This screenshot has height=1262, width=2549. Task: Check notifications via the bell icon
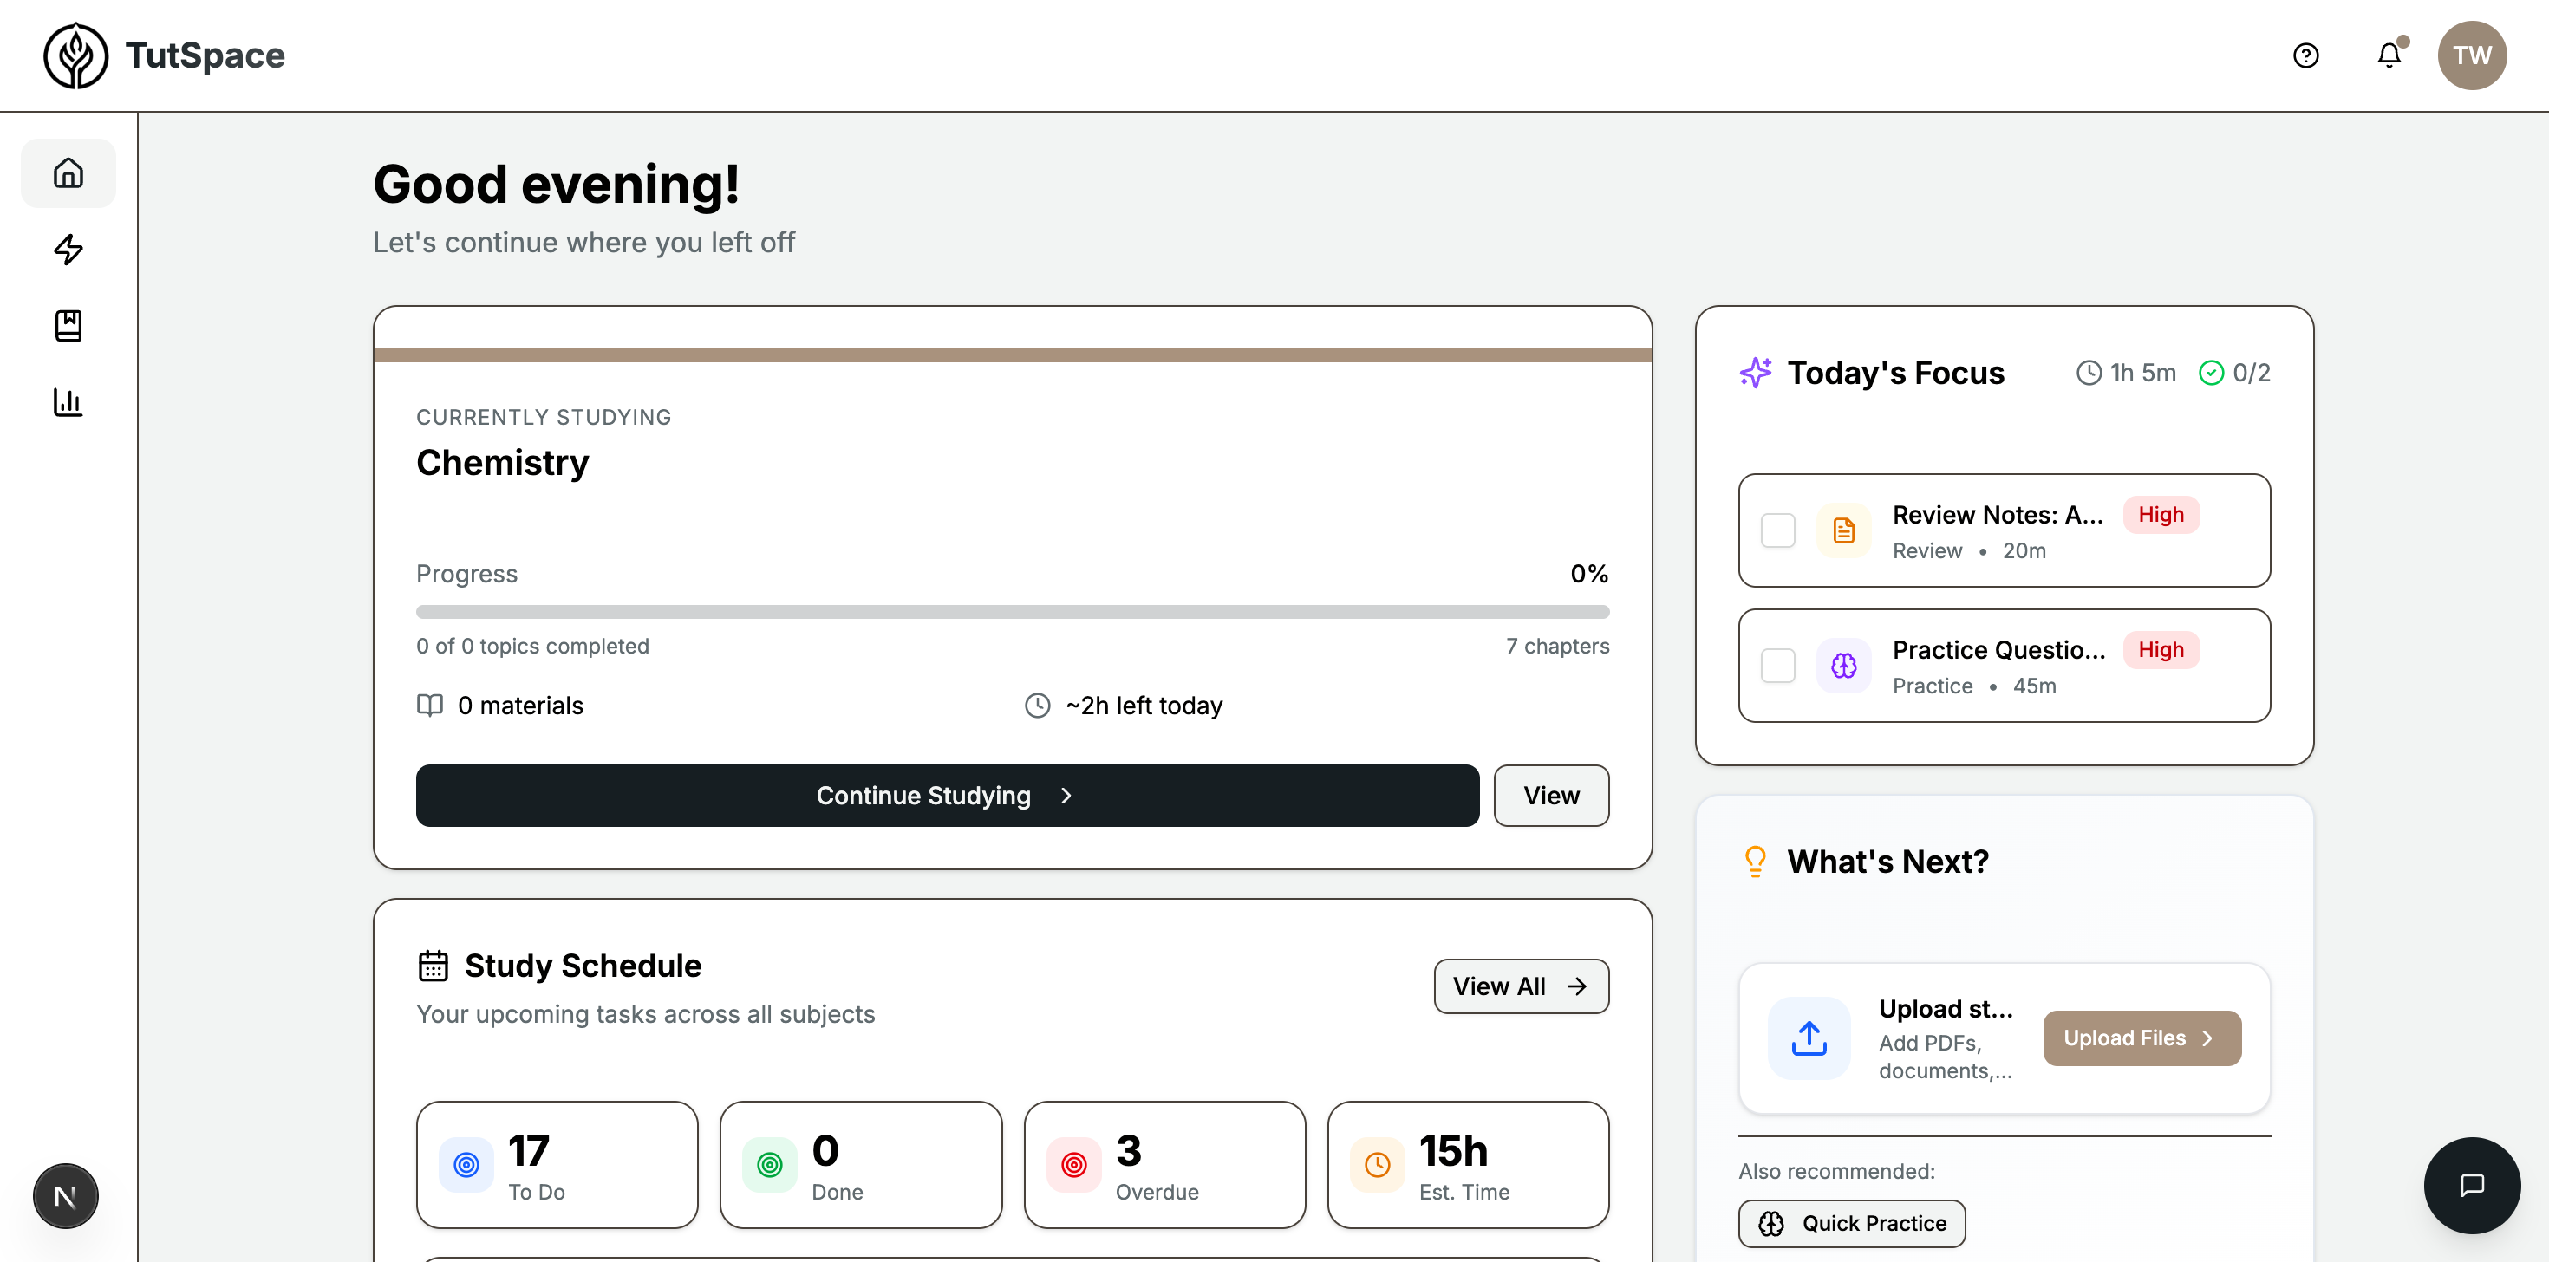[2389, 55]
